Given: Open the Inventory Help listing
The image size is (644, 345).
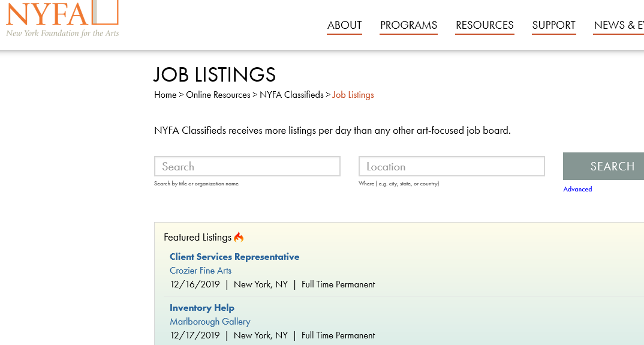Looking at the screenshot, I should [x=202, y=308].
